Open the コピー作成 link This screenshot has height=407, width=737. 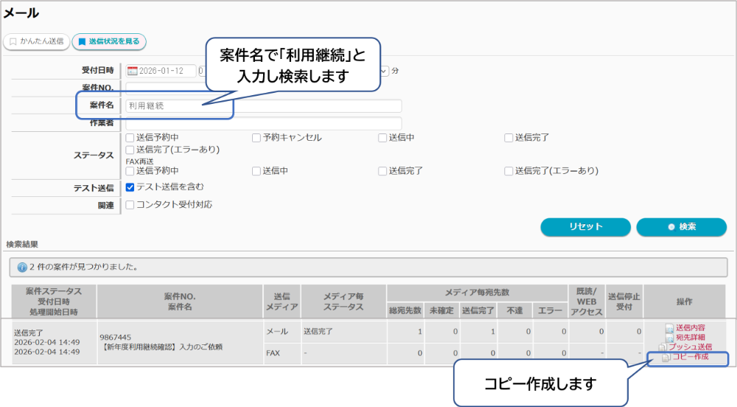(x=691, y=357)
